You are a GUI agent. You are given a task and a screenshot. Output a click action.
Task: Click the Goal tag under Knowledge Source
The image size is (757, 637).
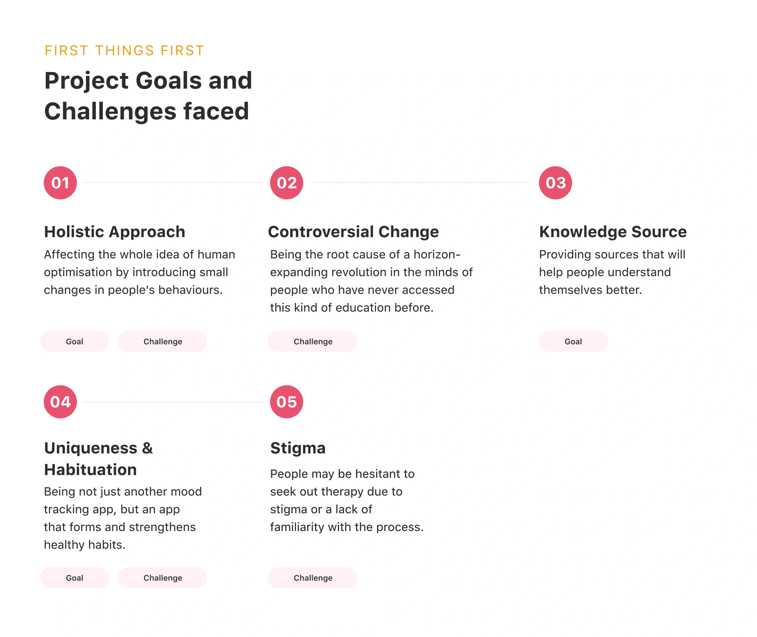(x=573, y=342)
